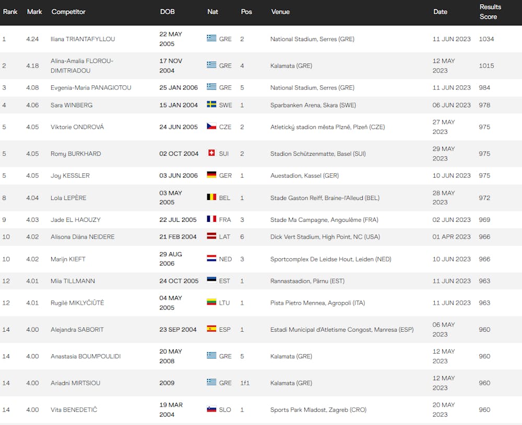Open Joy KESSLER's profile link
Image resolution: width=522 pixels, height=425 pixels.
(70, 176)
